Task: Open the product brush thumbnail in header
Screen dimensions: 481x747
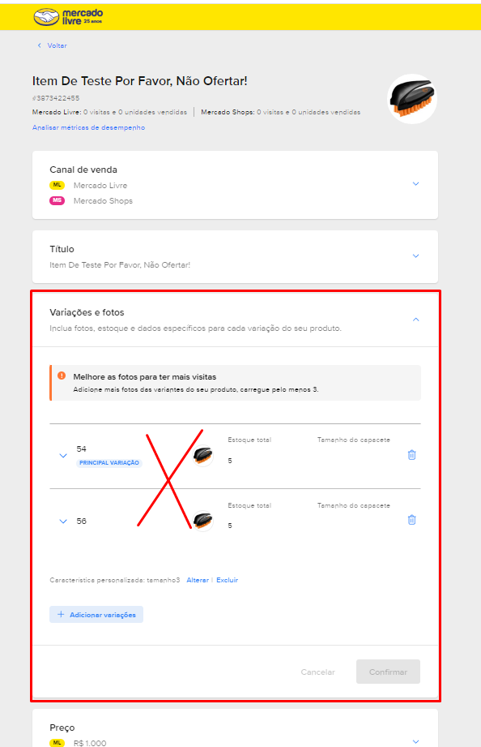Action: pos(412,99)
